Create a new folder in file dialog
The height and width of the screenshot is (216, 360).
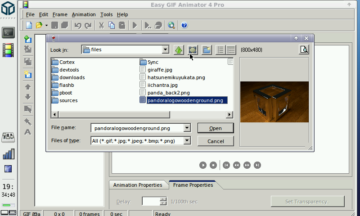(x=207, y=50)
